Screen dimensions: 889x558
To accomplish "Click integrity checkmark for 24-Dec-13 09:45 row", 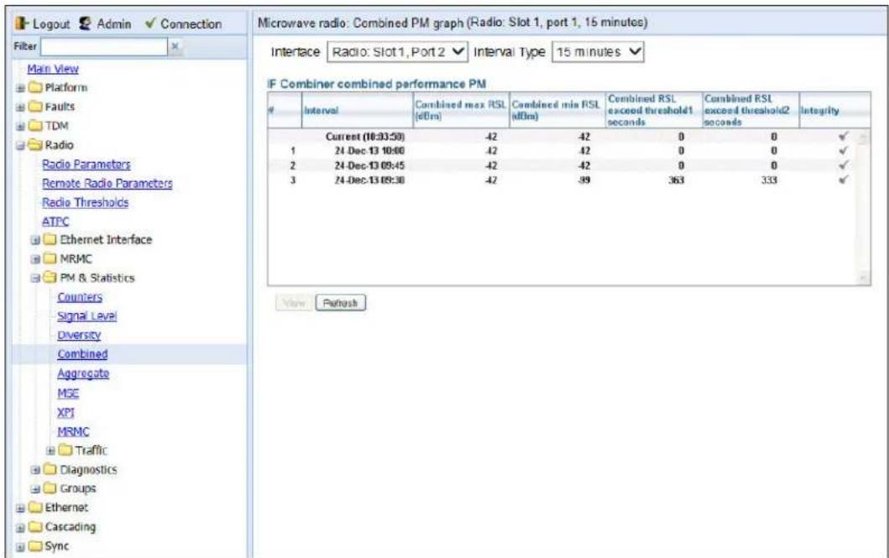I will (x=844, y=165).
